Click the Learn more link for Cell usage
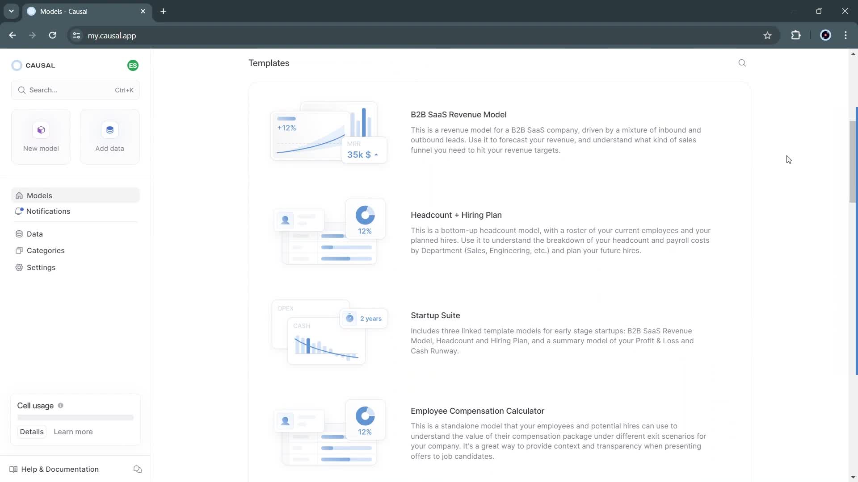Image resolution: width=858 pixels, height=482 pixels. click(72, 432)
